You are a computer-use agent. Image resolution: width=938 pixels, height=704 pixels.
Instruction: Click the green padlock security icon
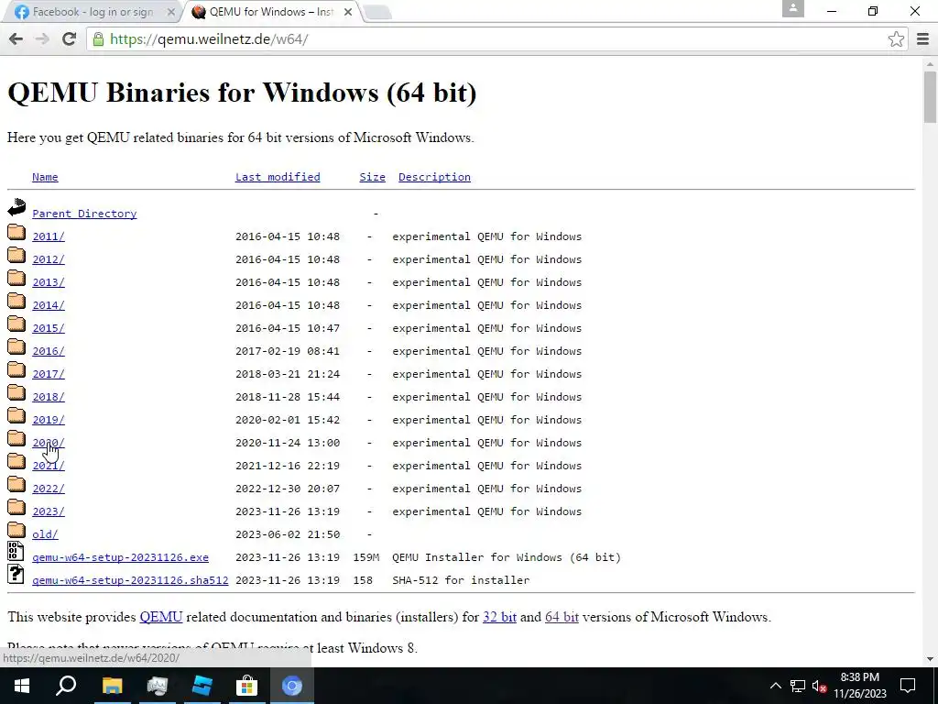pos(98,39)
